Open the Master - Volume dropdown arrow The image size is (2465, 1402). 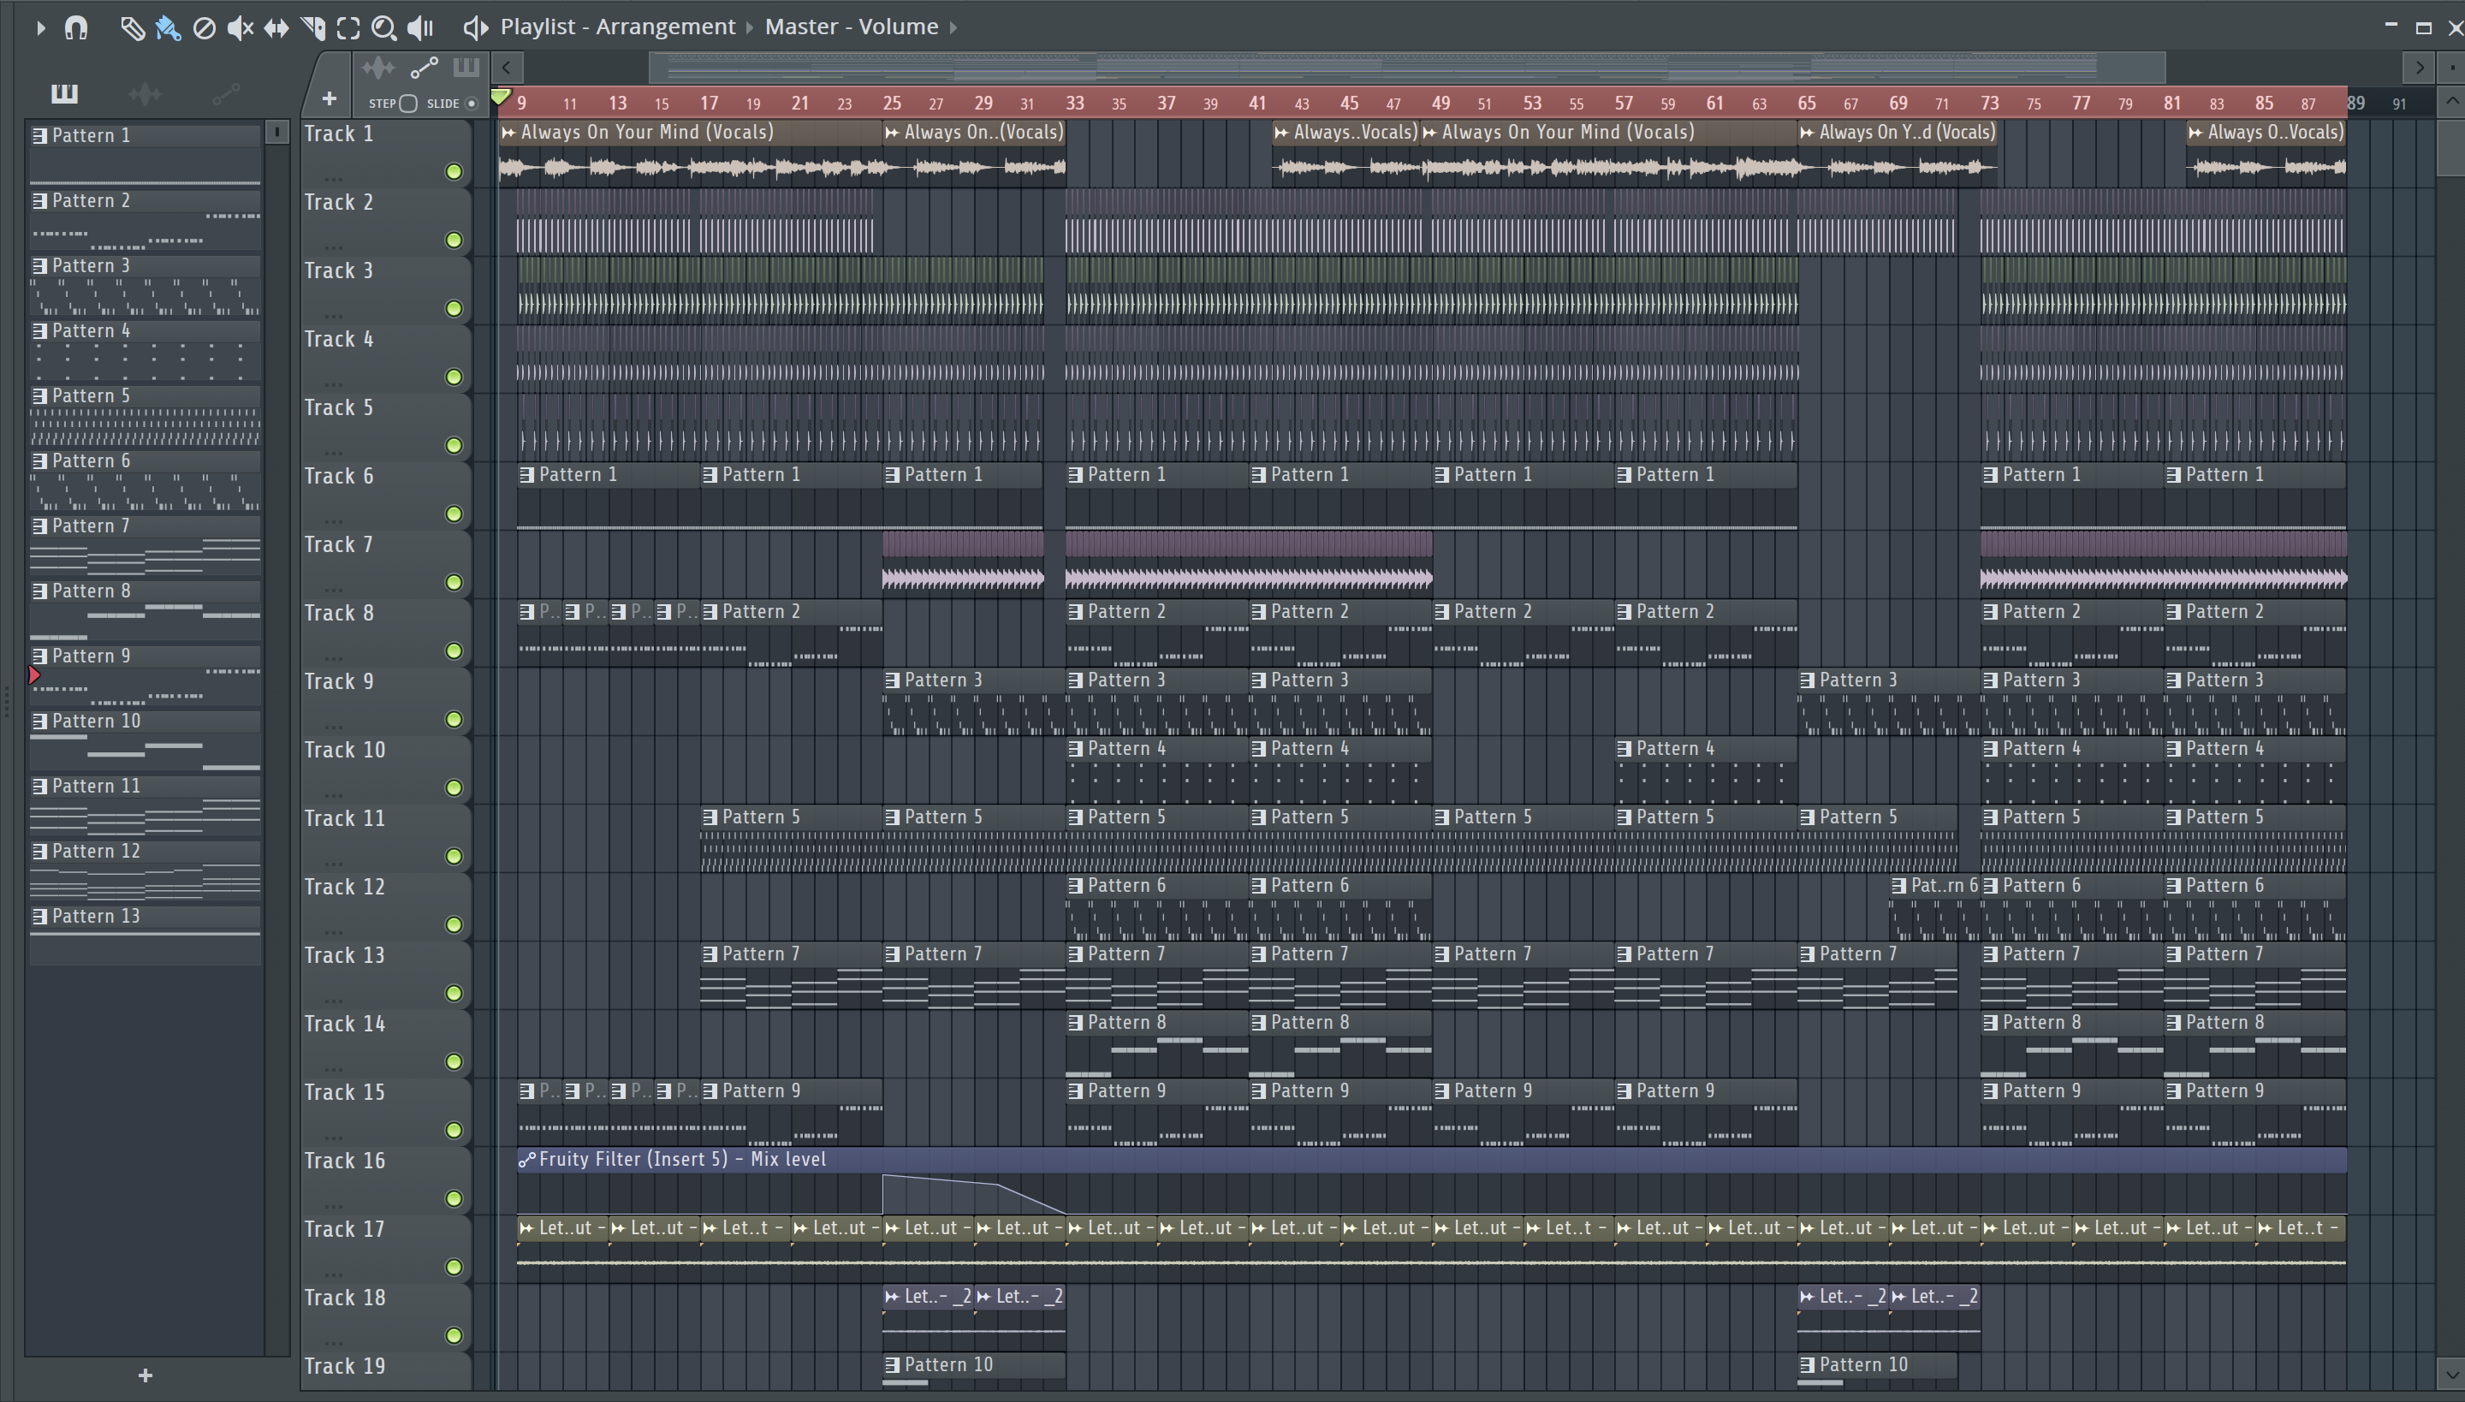coord(953,28)
